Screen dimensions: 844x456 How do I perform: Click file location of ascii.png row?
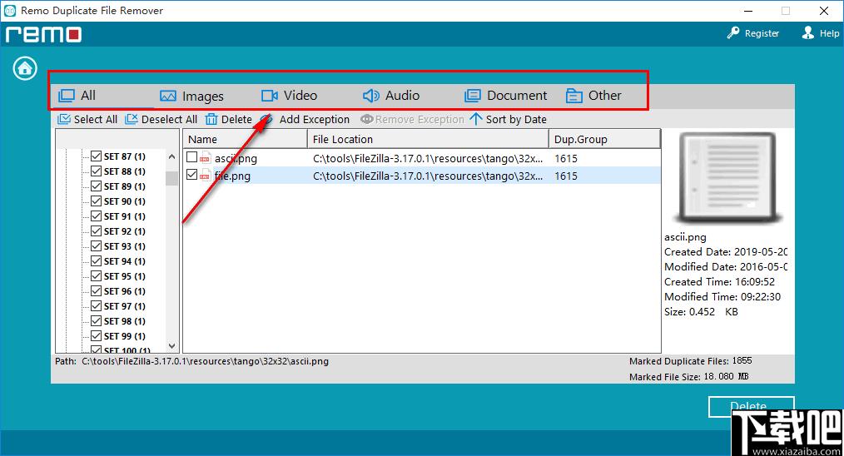(x=428, y=158)
